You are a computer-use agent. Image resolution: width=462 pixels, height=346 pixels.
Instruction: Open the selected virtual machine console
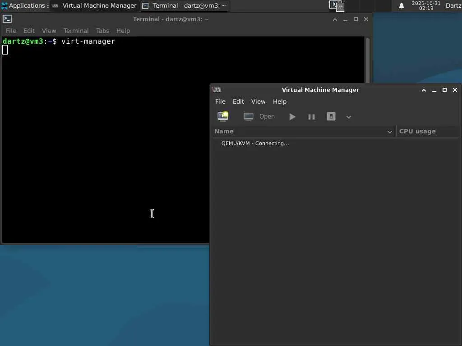pos(259,117)
